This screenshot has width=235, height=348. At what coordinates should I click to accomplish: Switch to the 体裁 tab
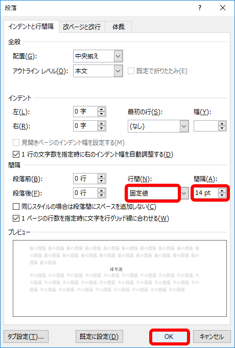coord(119,27)
